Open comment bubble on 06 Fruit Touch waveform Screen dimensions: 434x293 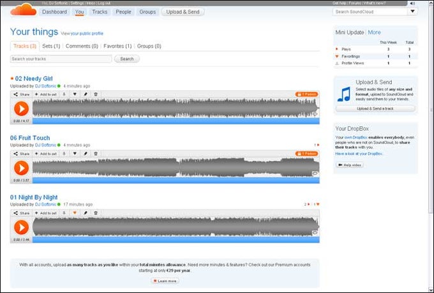pos(315,174)
